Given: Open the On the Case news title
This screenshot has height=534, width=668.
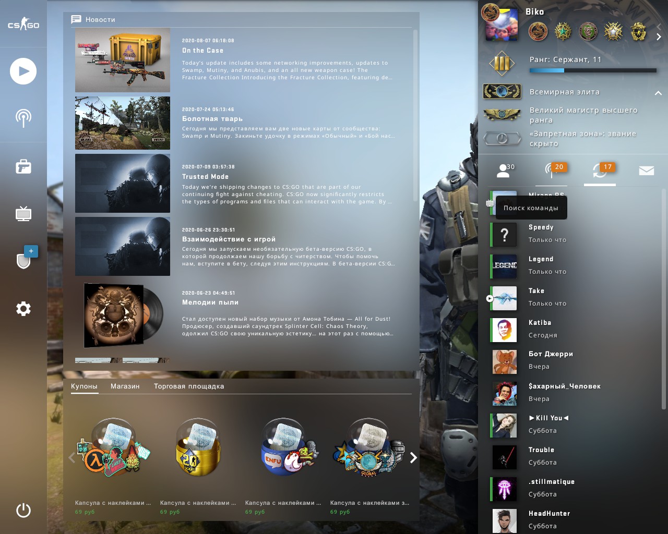Looking at the screenshot, I should (202, 51).
